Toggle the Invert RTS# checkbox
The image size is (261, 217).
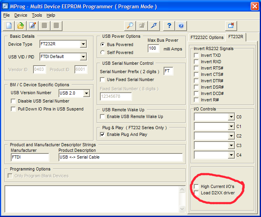coord(197,68)
